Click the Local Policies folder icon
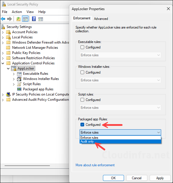Viewport: 173px width, 183px height. pos(8,37)
